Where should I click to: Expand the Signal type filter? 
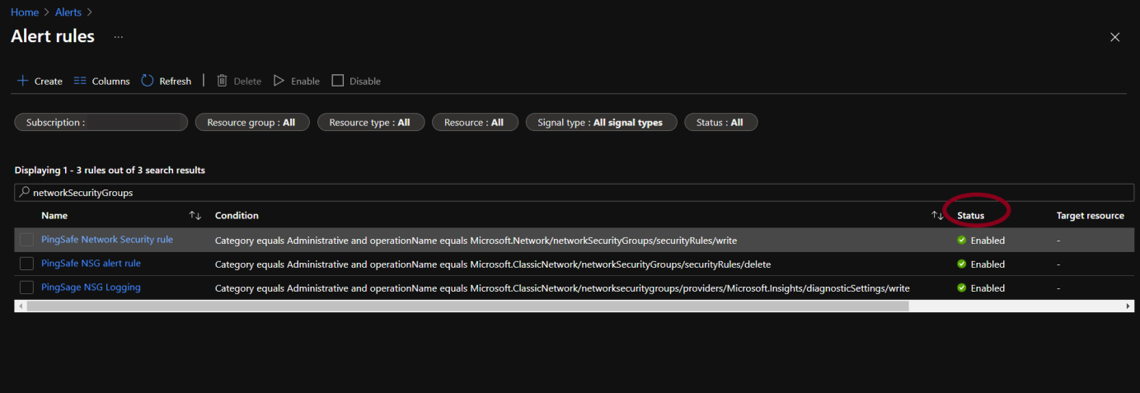600,122
